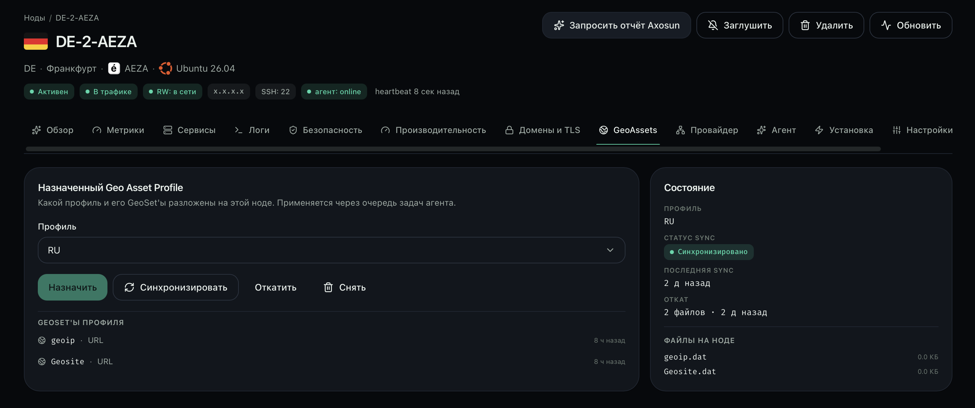
Task: Click the geoip.dat file row
Action: point(801,357)
